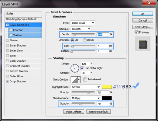This screenshot has height=121, width=158.
Task: Click the Soften value field showing 0
Action: click(103, 51)
